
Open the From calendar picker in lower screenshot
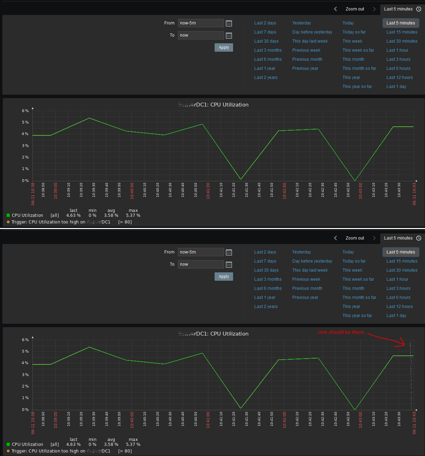[x=229, y=252]
